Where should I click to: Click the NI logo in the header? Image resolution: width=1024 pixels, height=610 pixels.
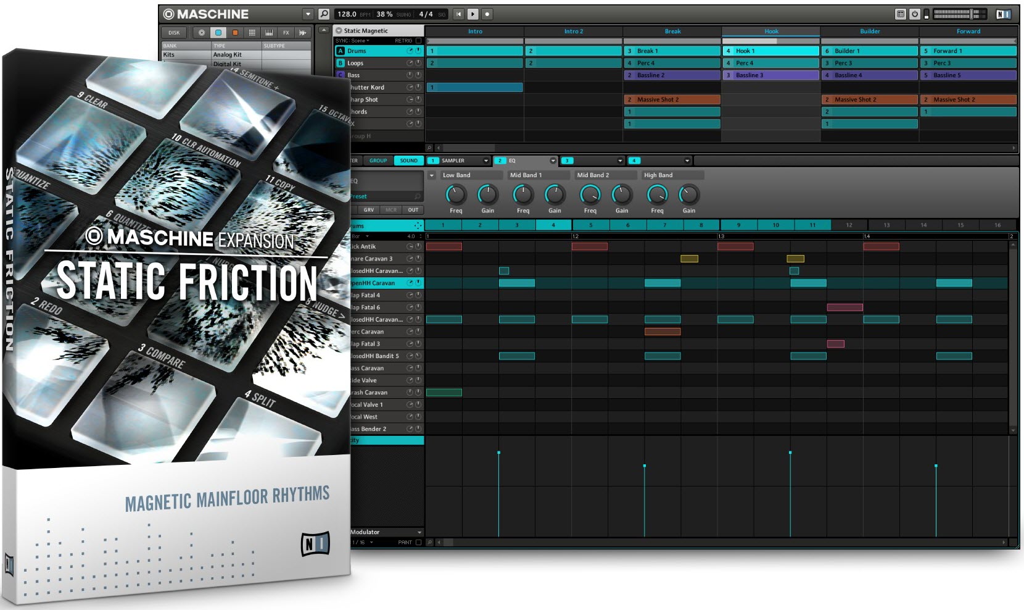tap(1004, 14)
